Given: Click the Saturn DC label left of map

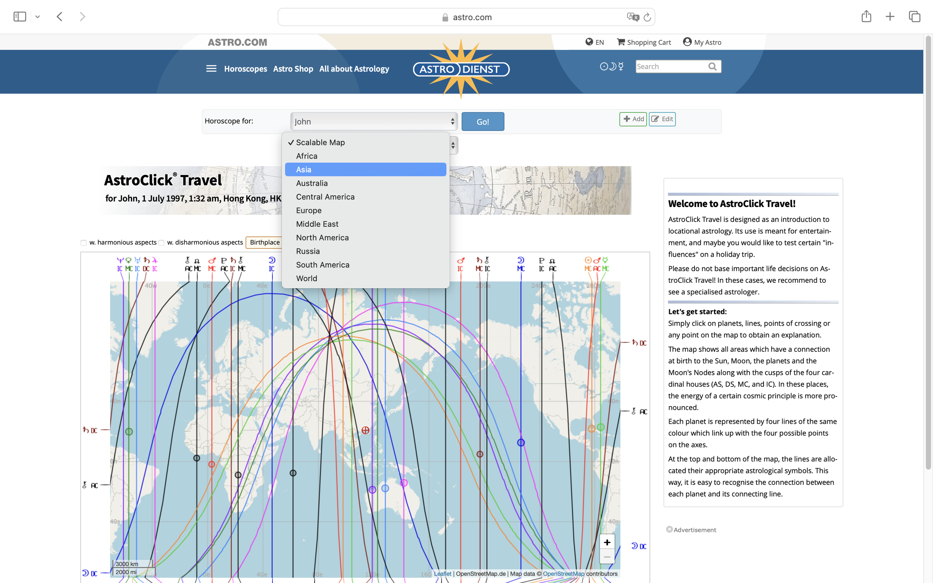Looking at the screenshot, I should pos(90,430).
